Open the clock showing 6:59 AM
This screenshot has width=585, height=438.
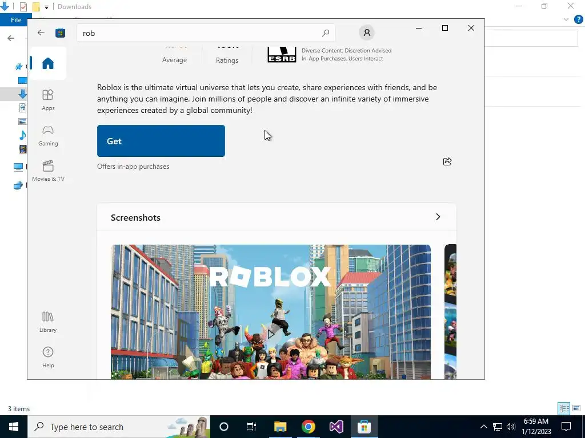coord(536,427)
